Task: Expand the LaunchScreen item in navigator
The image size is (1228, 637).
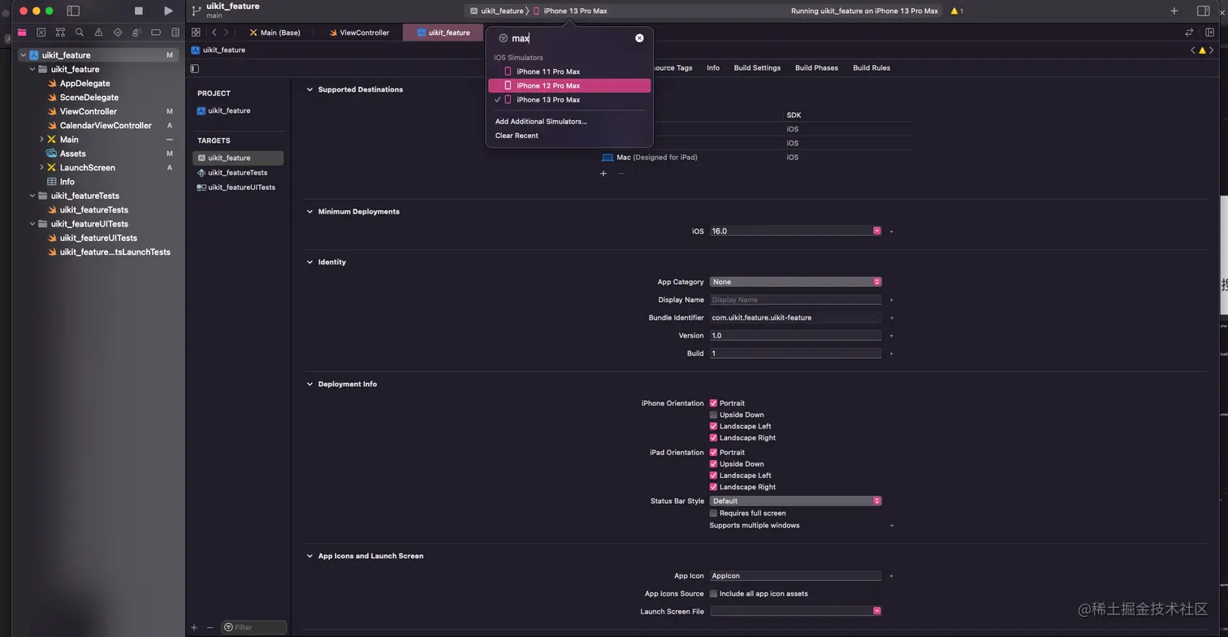Action: 41,168
